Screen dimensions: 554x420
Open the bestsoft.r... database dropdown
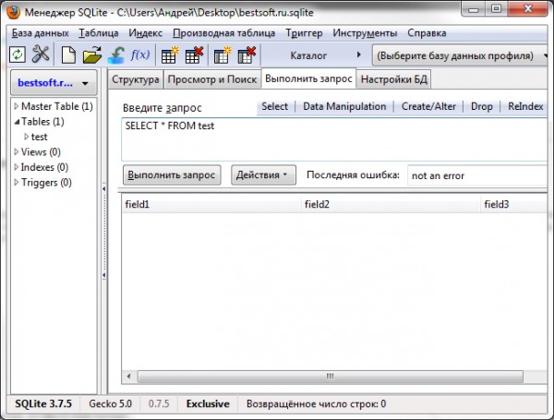[x=54, y=83]
